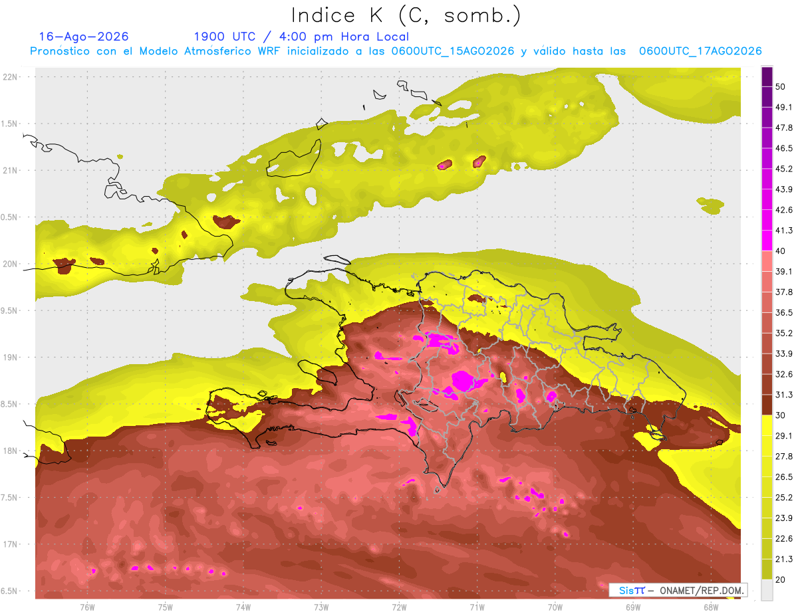Click the longitude label '76W'
Image resolution: width=798 pixels, height=616 pixels.
tap(87, 607)
